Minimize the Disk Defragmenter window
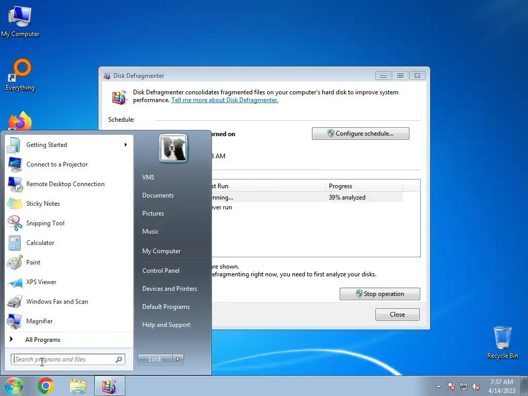Screen dimensions: 528x396 tap(383, 76)
